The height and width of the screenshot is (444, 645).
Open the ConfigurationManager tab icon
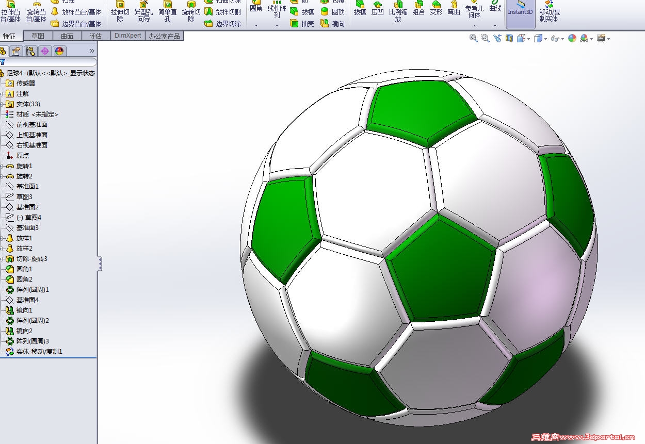pos(30,51)
